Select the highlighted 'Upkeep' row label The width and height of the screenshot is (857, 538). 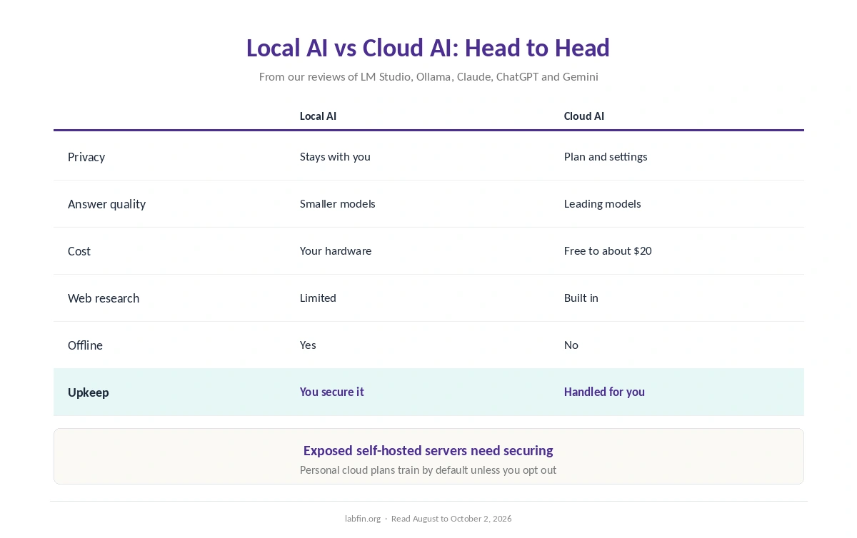(89, 392)
